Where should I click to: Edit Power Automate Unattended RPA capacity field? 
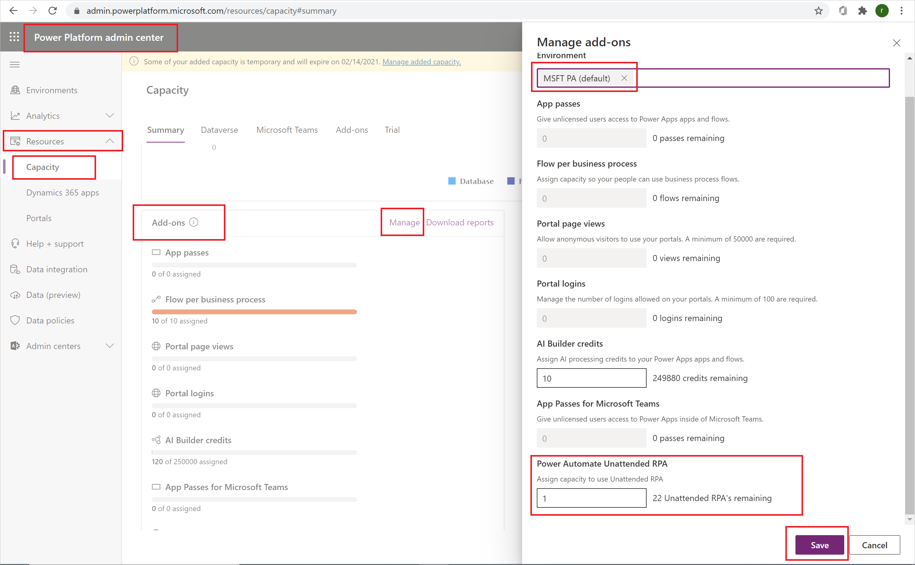tap(591, 498)
